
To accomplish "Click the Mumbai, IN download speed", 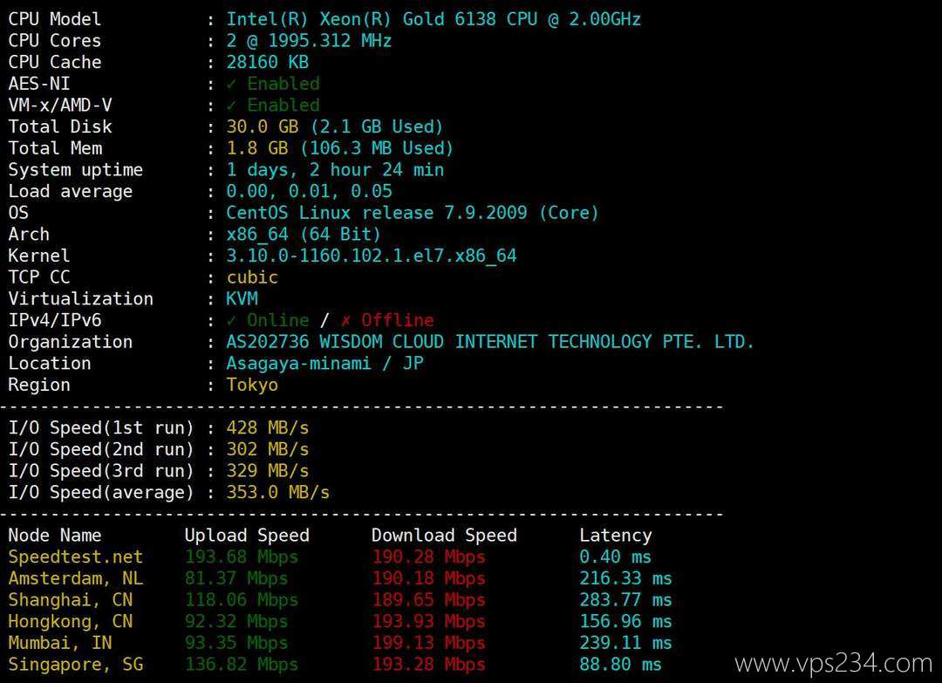I will pyautogui.click(x=428, y=643).
